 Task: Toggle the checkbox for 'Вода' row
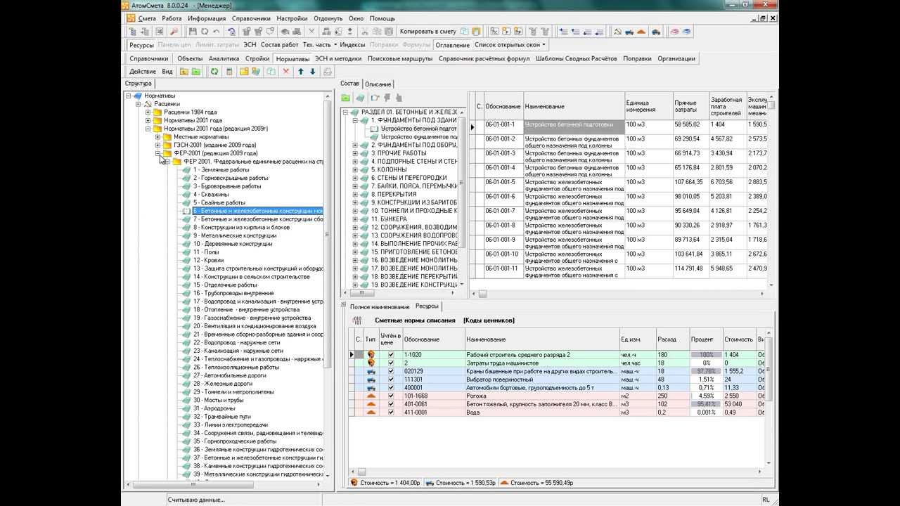coord(392,413)
